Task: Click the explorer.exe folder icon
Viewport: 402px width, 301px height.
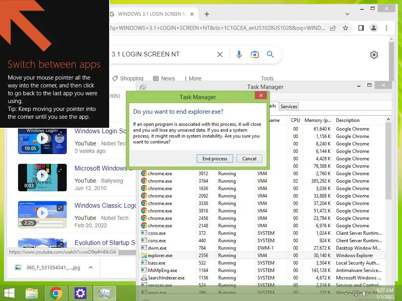Action: coord(144,256)
